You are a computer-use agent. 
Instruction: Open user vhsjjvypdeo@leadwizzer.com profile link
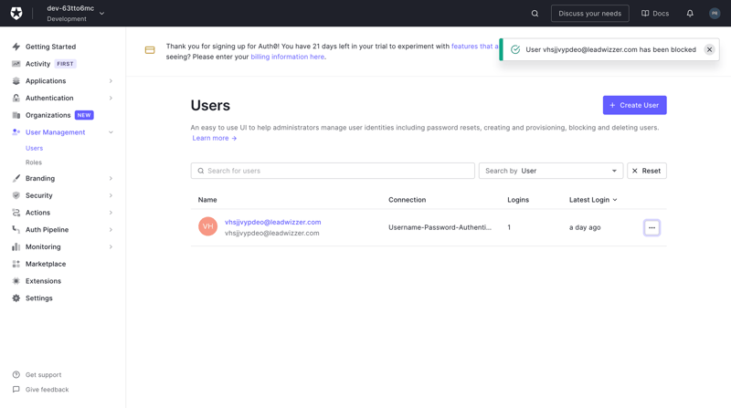272,222
